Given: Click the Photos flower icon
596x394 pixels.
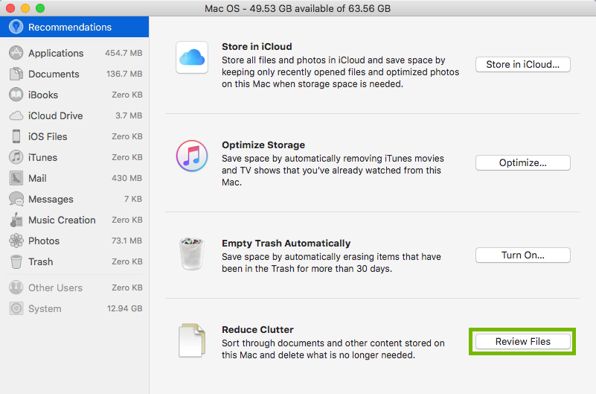Looking at the screenshot, I should 16,241.
